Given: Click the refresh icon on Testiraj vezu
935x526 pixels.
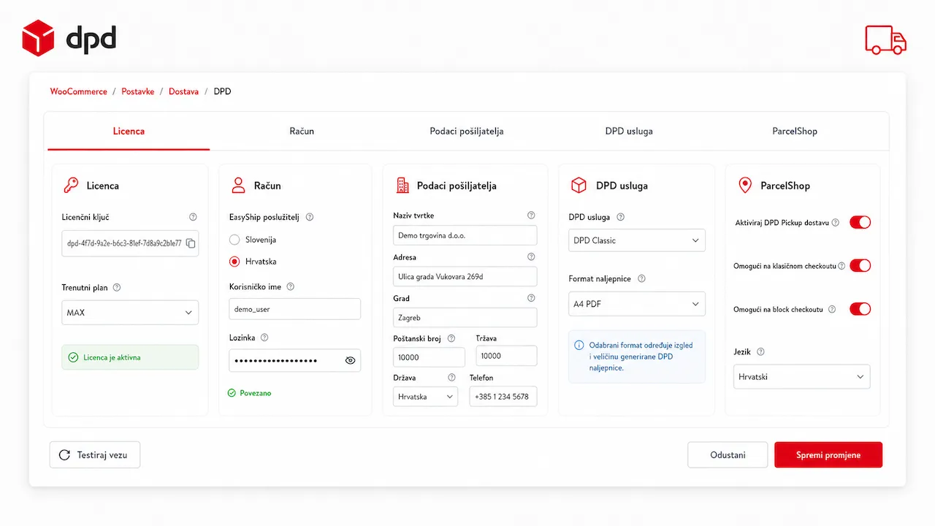Looking at the screenshot, I should [x=64, y=454].
